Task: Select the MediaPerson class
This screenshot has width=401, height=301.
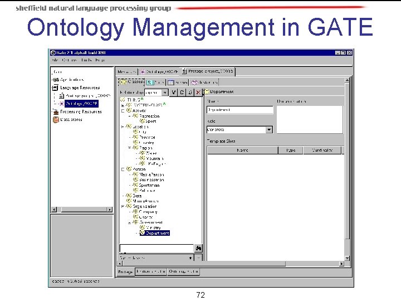Action: 151,174
